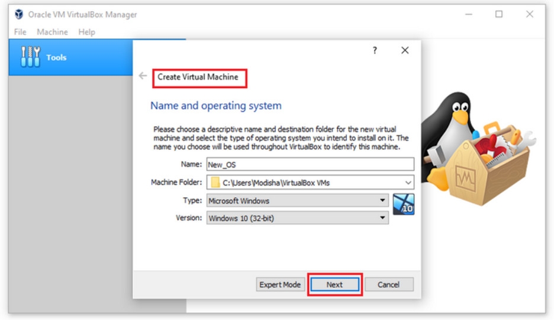Click the Tools label in the sidebar
The height and width of the screenshot is (320, 554).
pos(56,57)
